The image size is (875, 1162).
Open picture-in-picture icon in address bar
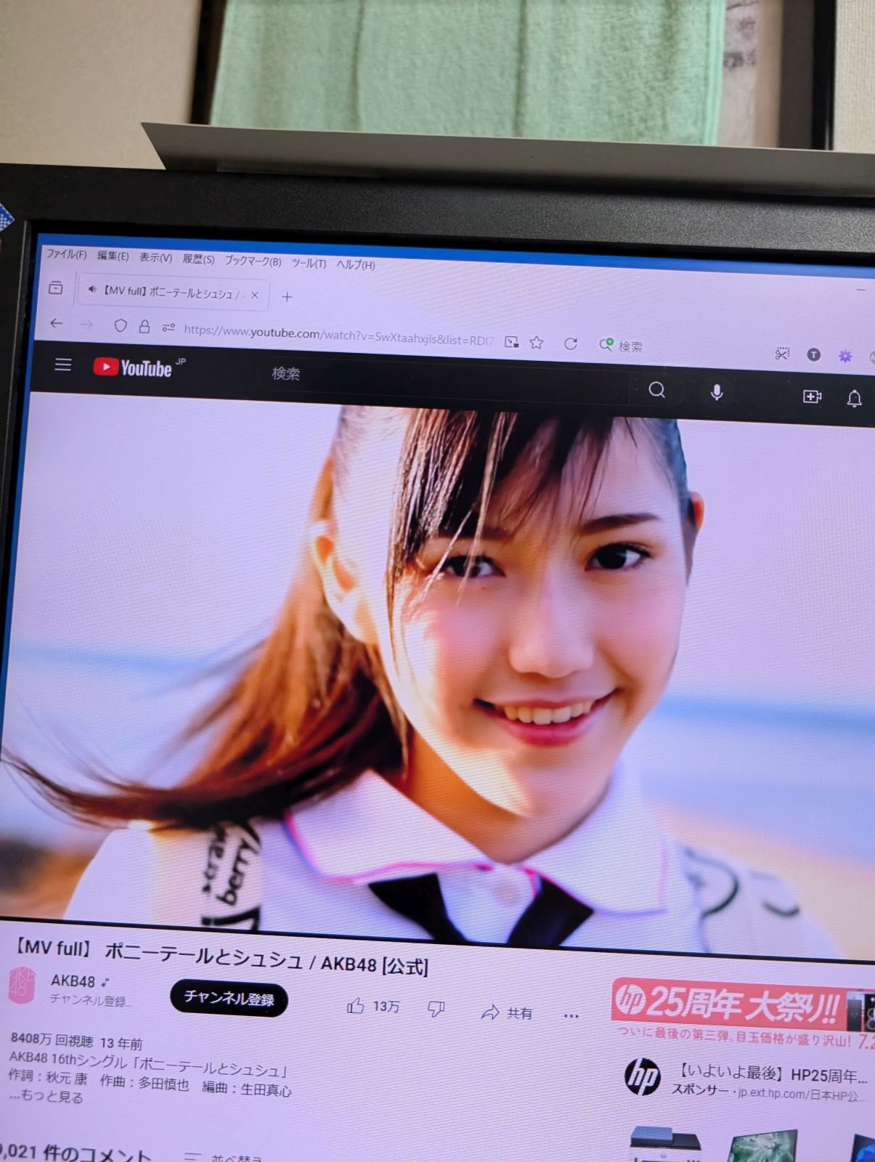click(512, 342)
